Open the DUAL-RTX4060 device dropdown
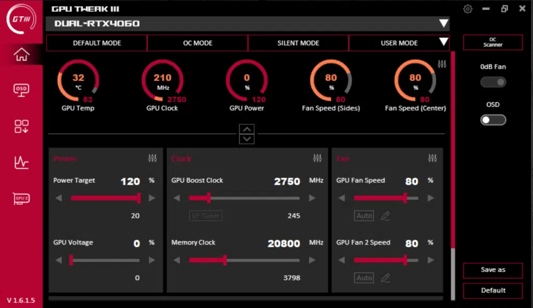This screenshot has height=308, width=533. [443, 23]
